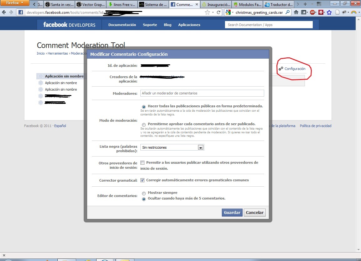Open Documentación menu
The image size is (361, 261).
(122, 25)
